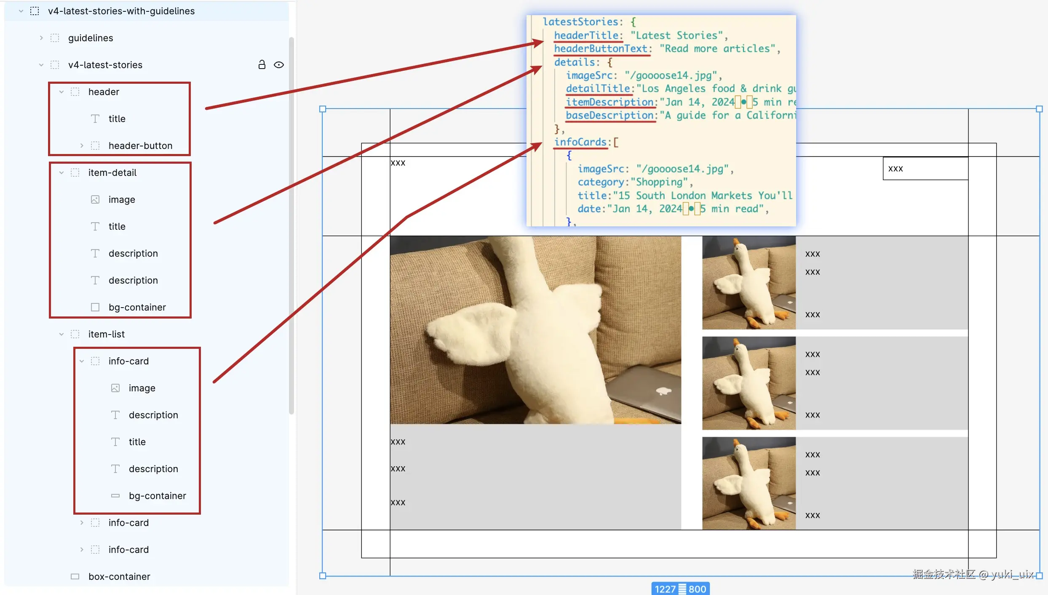
Task: Click the unlock icon on v4-latest-stories layer
Action: pos(262,65)
